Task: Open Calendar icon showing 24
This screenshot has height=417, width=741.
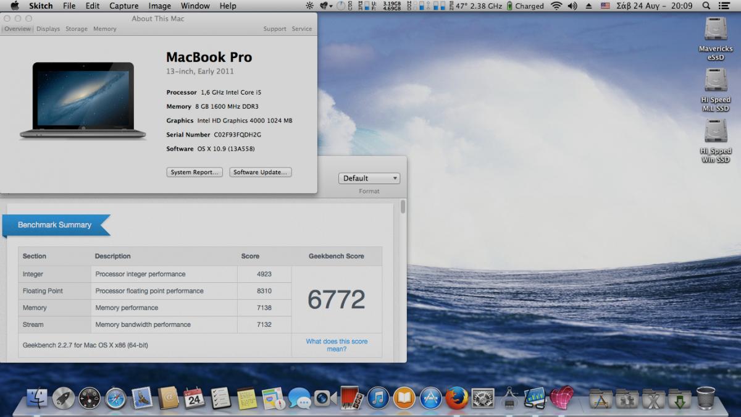Action: 194,398
